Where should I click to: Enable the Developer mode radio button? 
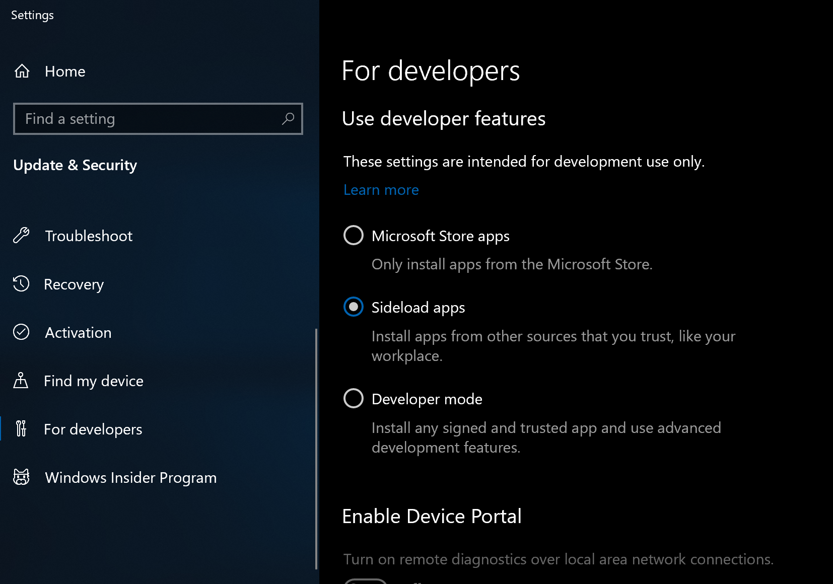[x=353, y=398]
